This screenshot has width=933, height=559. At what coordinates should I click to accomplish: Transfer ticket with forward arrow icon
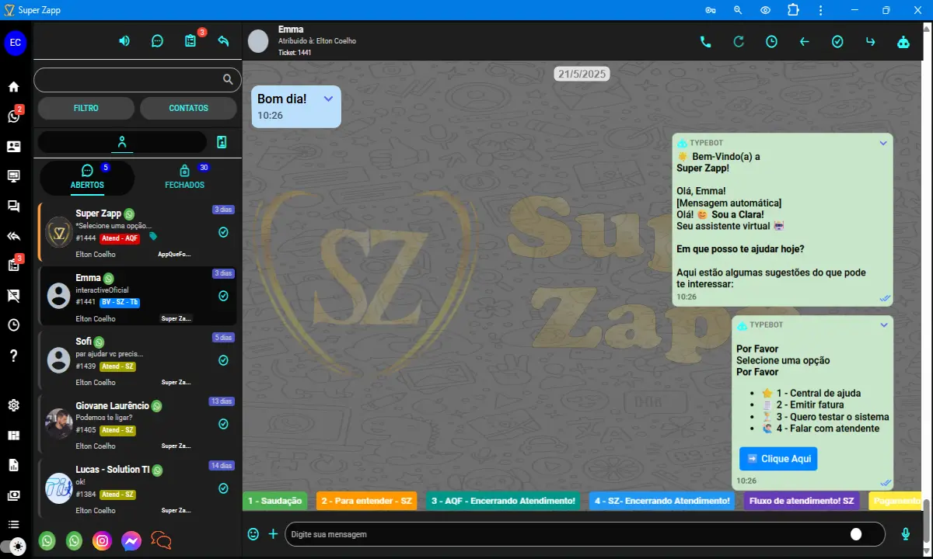click(x=870, y=42)
